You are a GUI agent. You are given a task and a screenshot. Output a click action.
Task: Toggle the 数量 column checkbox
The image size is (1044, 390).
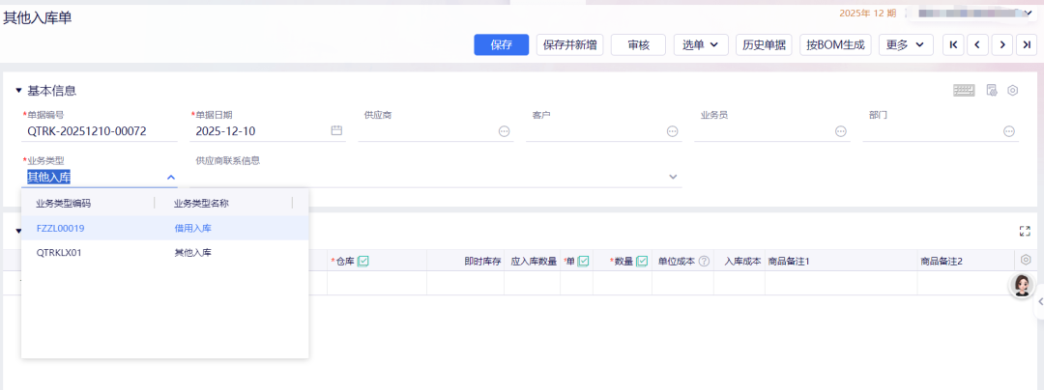tap(642, 261)
